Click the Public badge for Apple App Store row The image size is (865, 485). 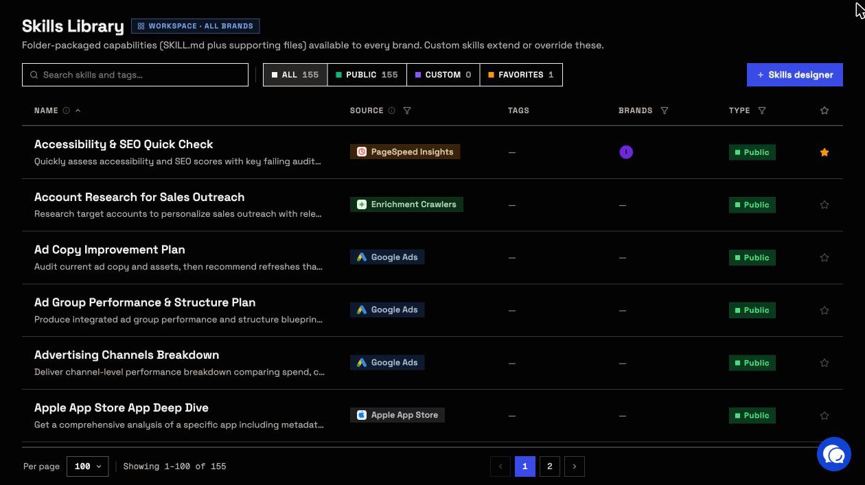coord(752,415)
